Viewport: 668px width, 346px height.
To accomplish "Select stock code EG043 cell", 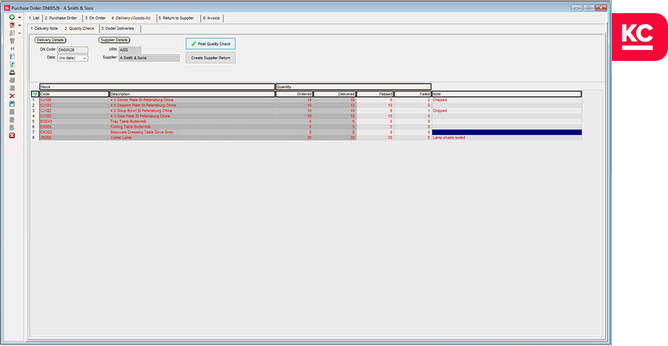I will [74, 121].
